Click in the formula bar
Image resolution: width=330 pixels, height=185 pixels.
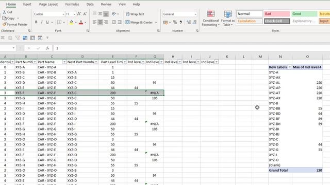click(x=191, y=48)
